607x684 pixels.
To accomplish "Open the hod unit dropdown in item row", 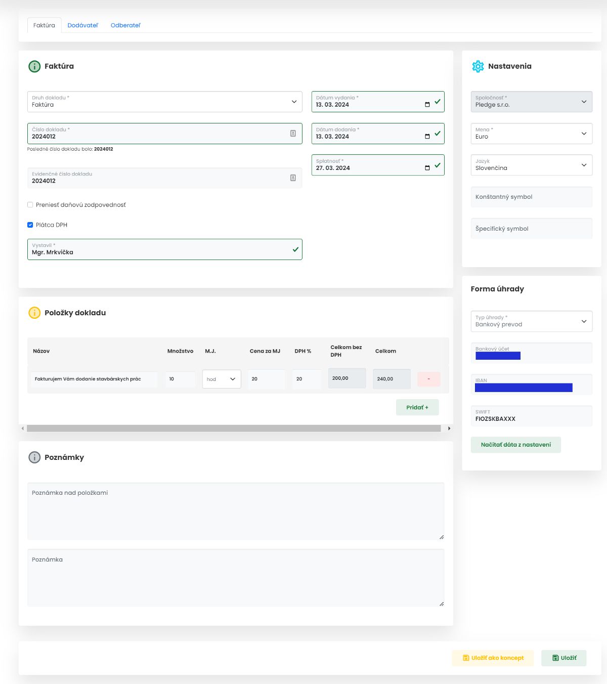I will pos(222,379).
